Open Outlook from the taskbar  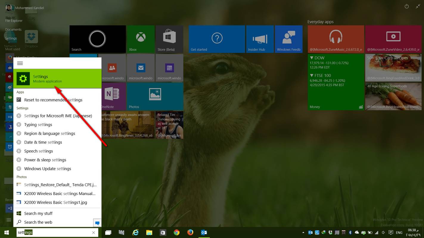click(x=204, y=233)
